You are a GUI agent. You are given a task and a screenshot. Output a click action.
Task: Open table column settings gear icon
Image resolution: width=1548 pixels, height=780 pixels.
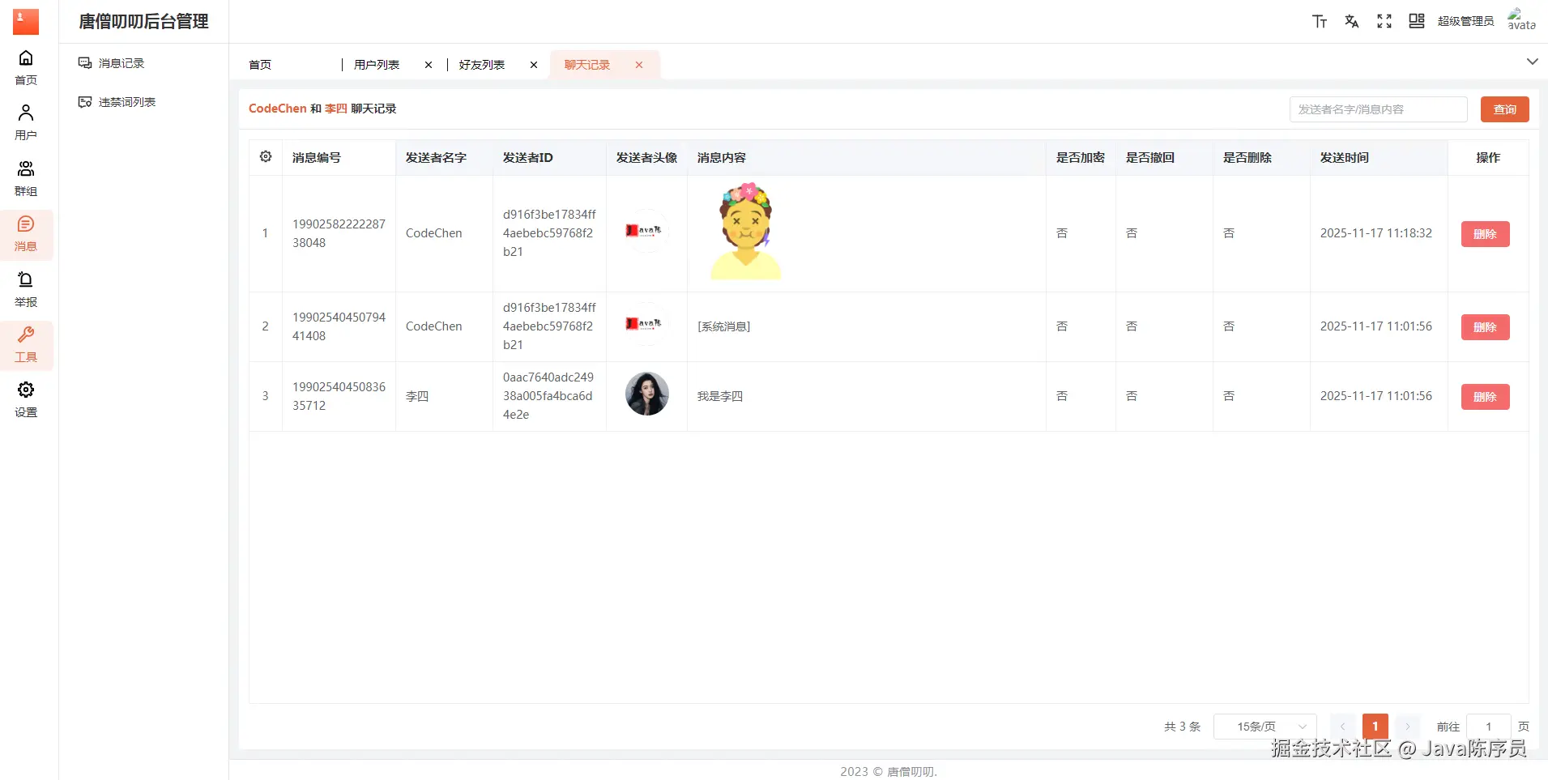tap(266, 157)
